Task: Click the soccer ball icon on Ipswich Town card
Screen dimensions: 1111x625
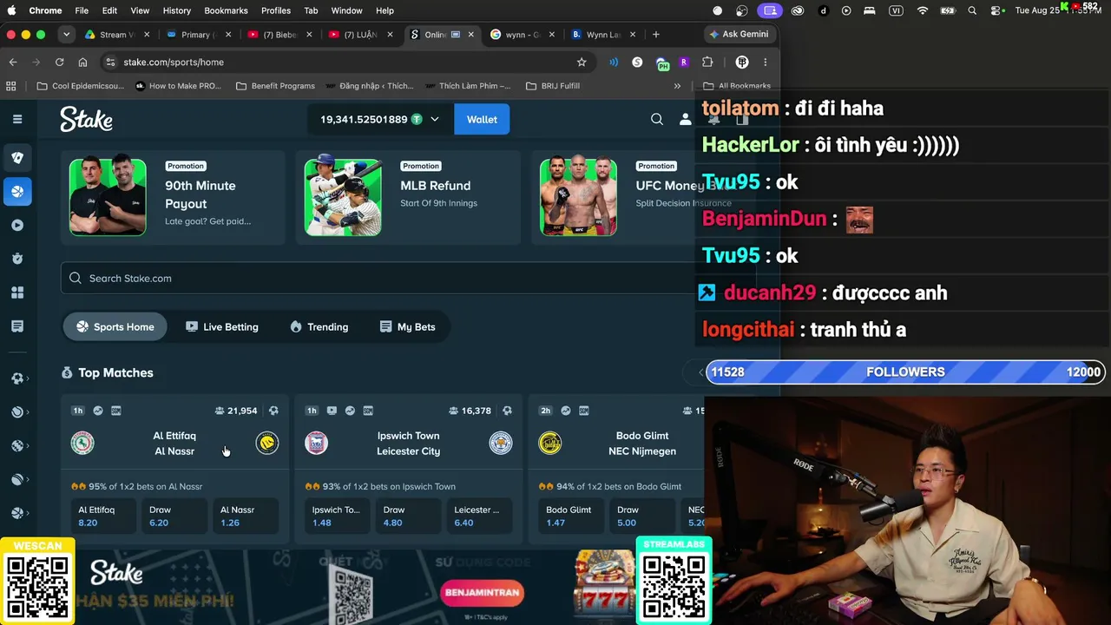Action: point(508,411)
